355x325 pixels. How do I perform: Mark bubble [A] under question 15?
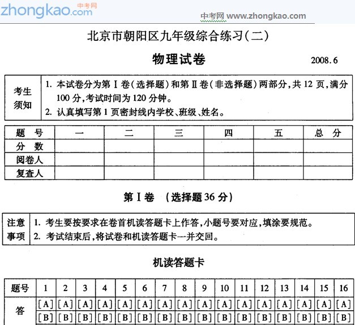coord(324,304)
